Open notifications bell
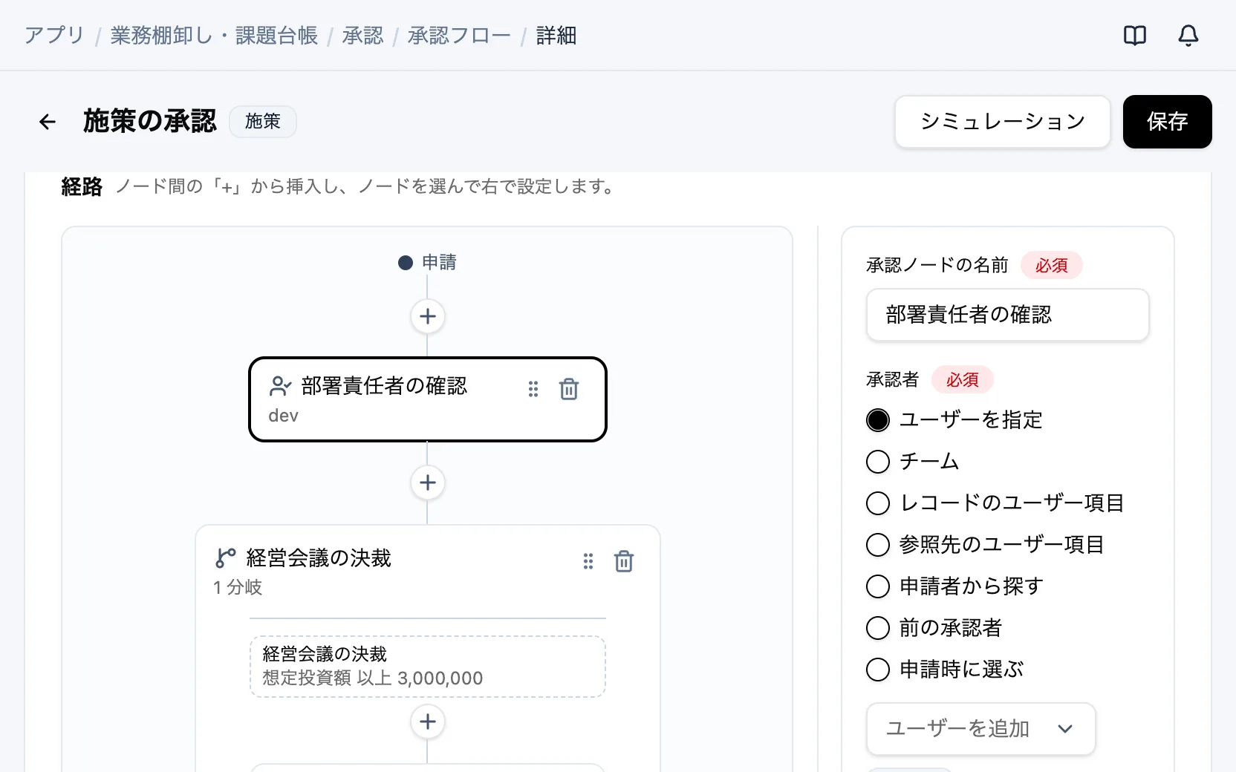 [1188, 36]
